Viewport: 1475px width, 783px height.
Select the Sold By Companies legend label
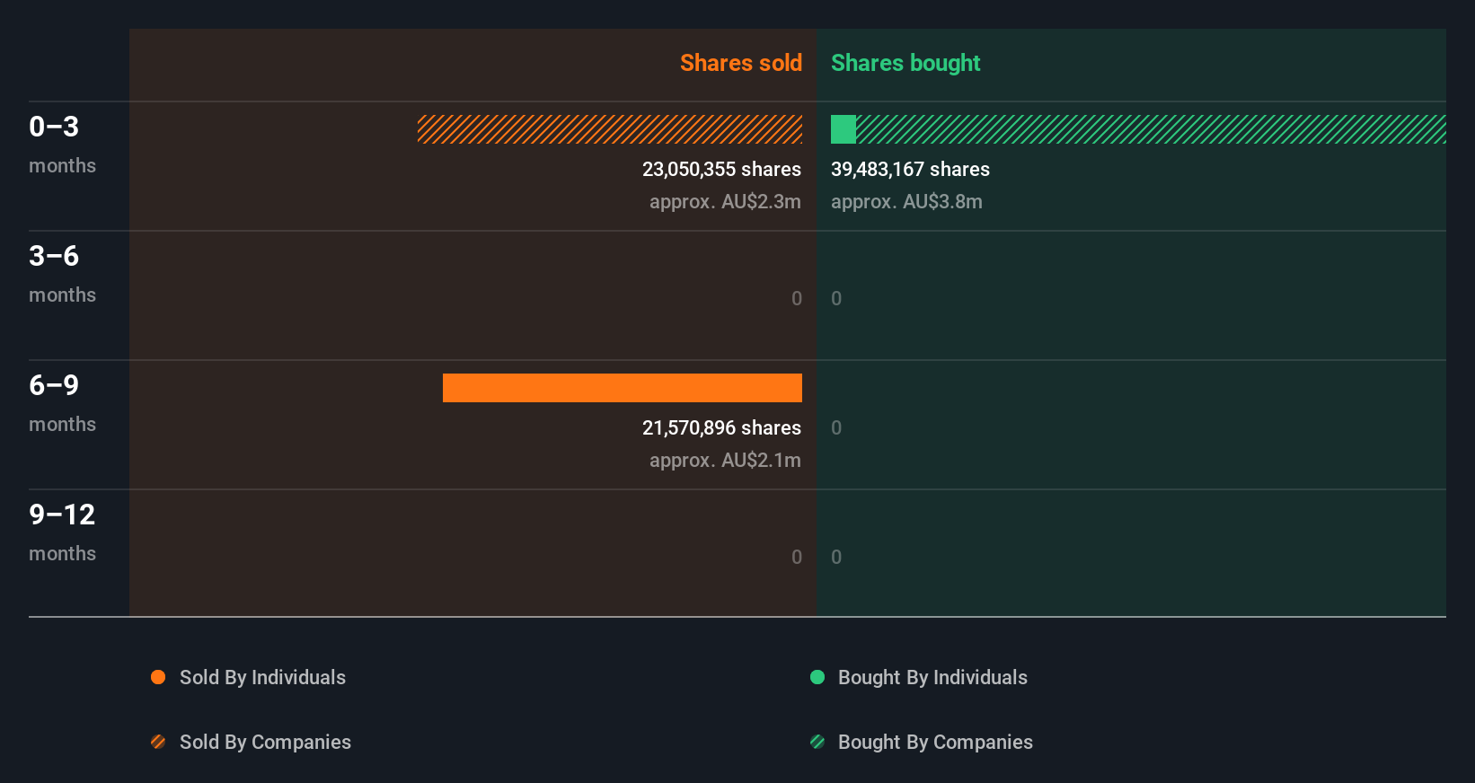265,742
